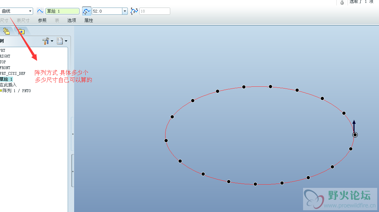Viewport: 379px width, 212px height.
Task: Expand the tree settings dropdown arrow
Action: pos(52,41)
